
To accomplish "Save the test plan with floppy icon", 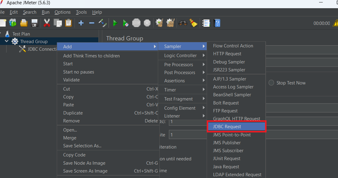I will point(35,23).
